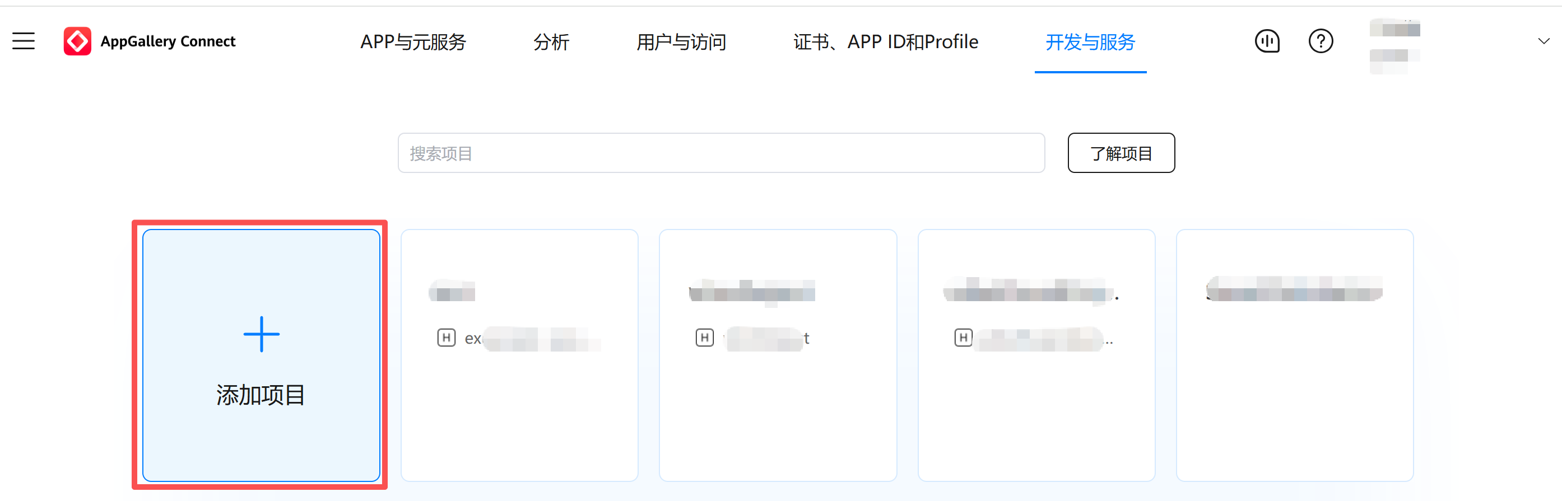
Task: Open 证书、APP ID和Profile tab
Action: click(x=885, y=42)
